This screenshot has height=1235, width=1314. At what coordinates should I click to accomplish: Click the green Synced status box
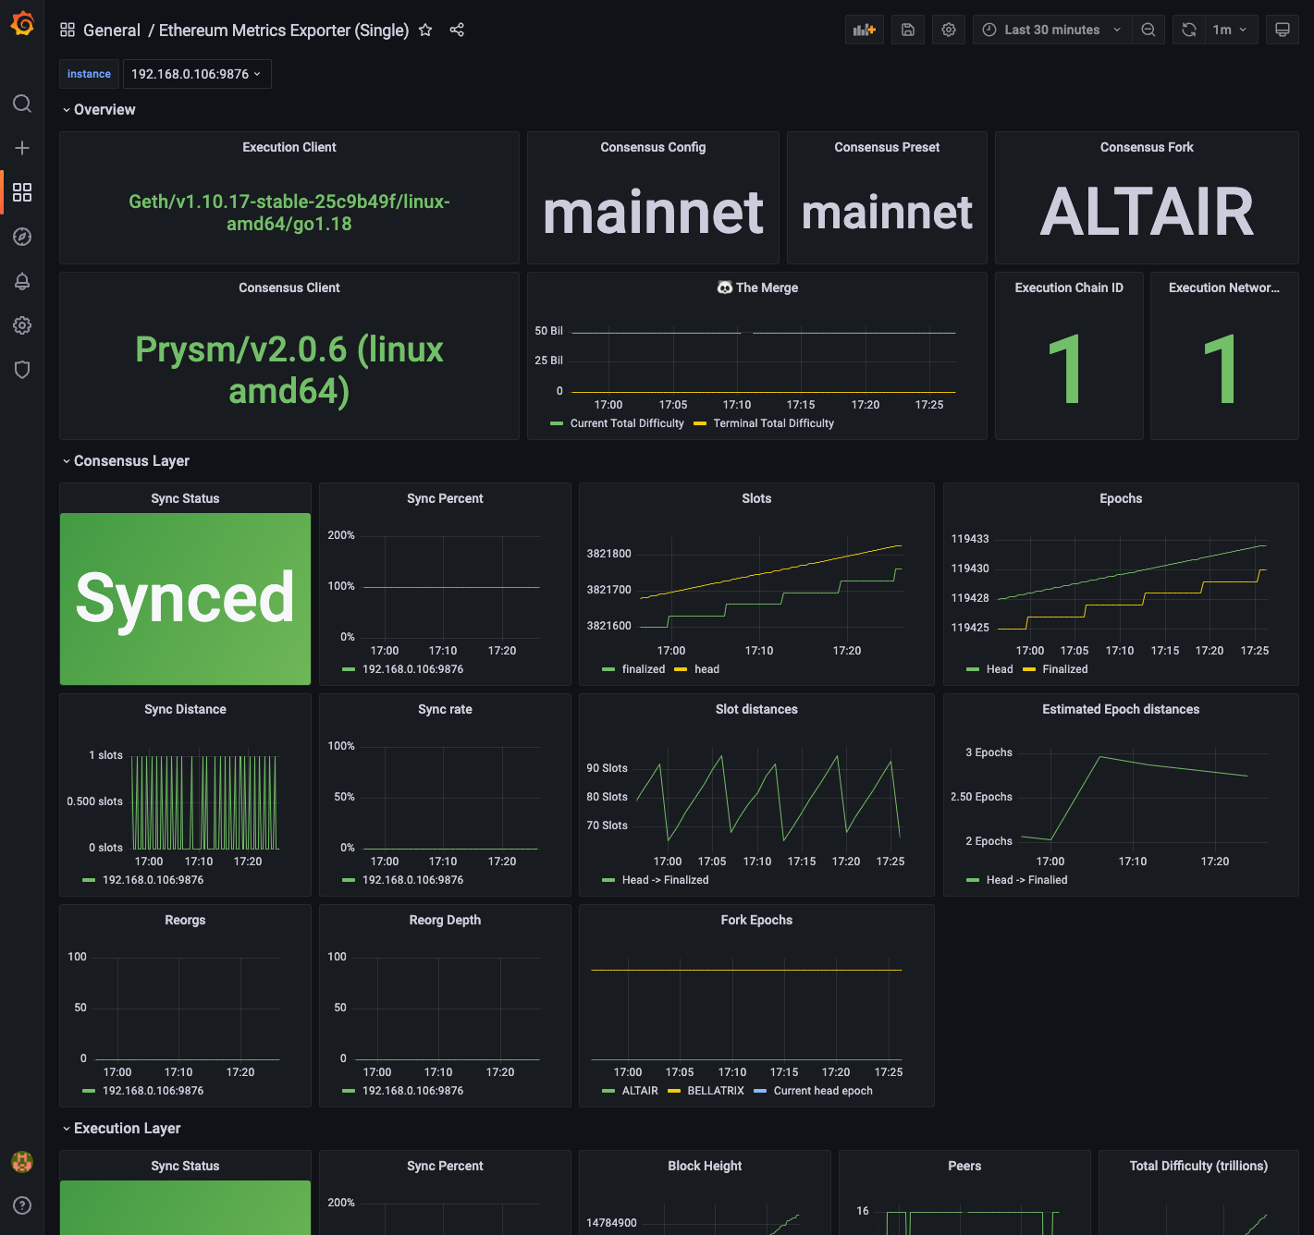[185, 599]
